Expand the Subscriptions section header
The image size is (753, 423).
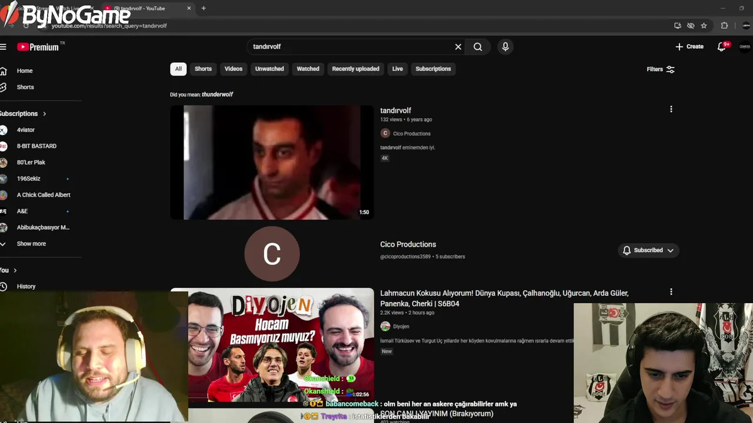pos(23,113)
